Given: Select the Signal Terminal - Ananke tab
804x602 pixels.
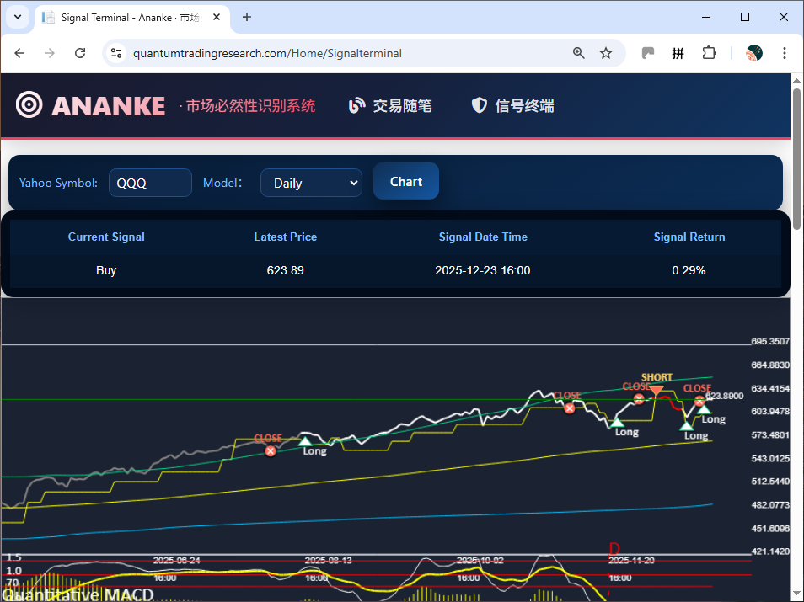Looking at the screenshot, I should pyautogui.click(x=131, y=18).
